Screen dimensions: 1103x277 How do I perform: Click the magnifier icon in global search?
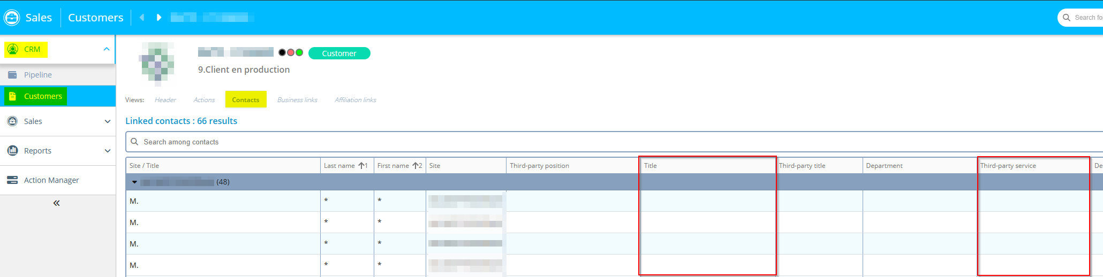click(x=1066, y=18)
